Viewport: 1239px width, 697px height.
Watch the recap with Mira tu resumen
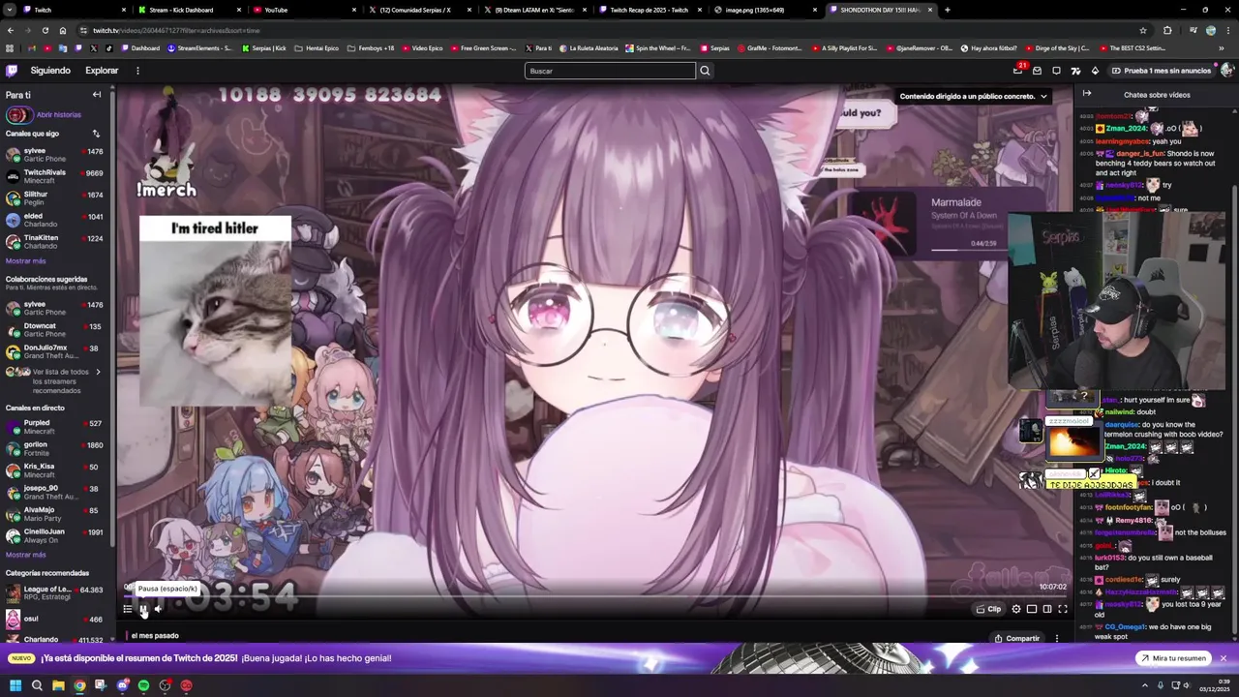click(x=1172, y=658)
